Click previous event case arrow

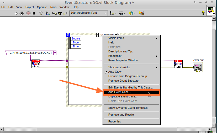pos(97,35)
